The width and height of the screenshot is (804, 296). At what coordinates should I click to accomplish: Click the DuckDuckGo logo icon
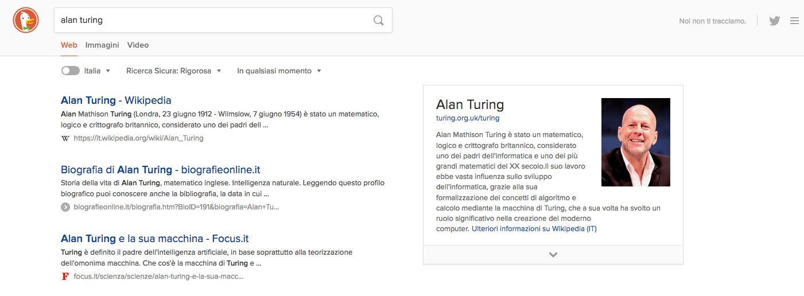point(26,20)
